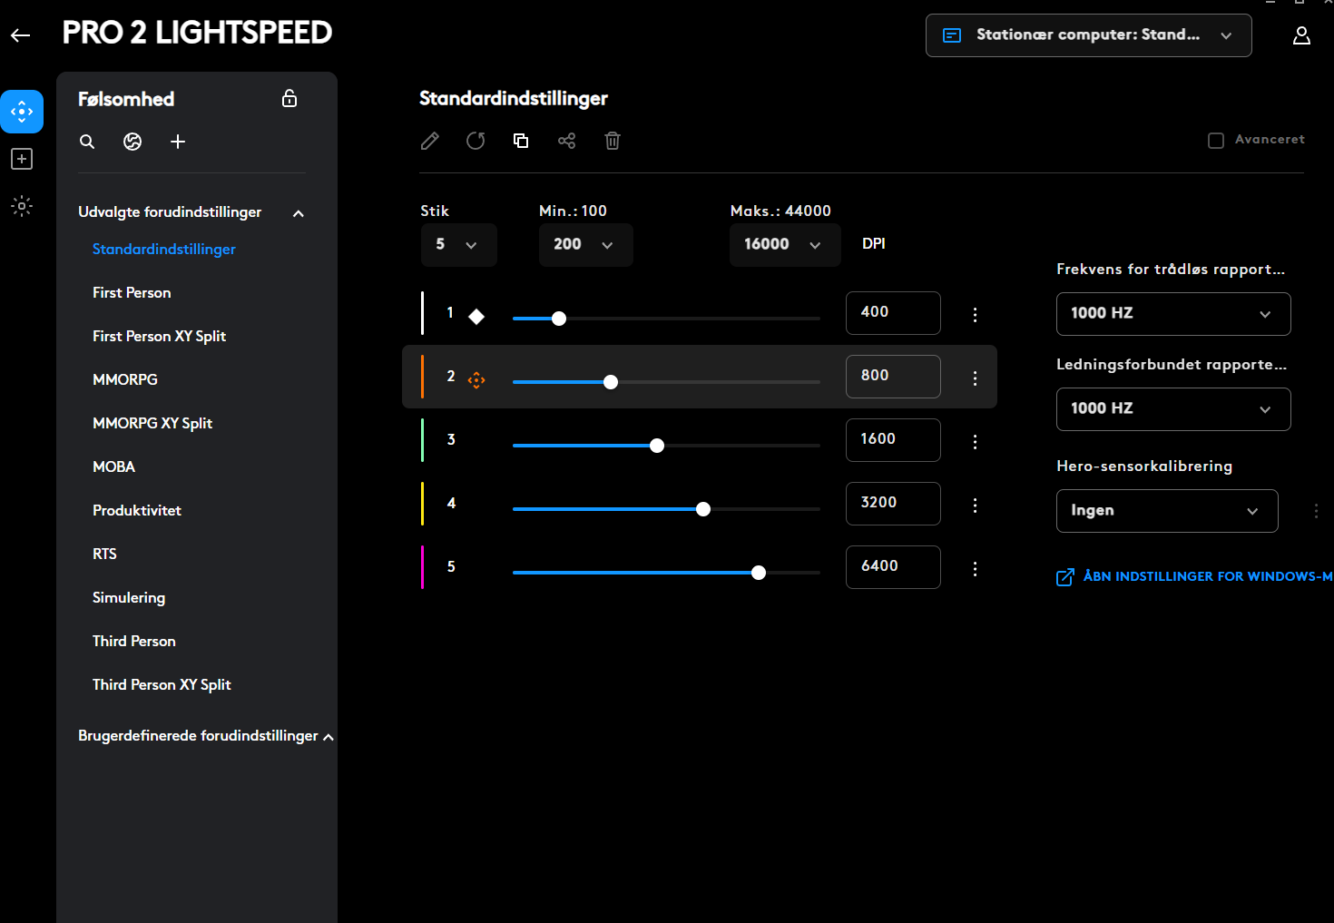1334x923 pixels.
Task: Open more options for the 800 DPI row
Action: pyautogui.click(x=976, y=378)
